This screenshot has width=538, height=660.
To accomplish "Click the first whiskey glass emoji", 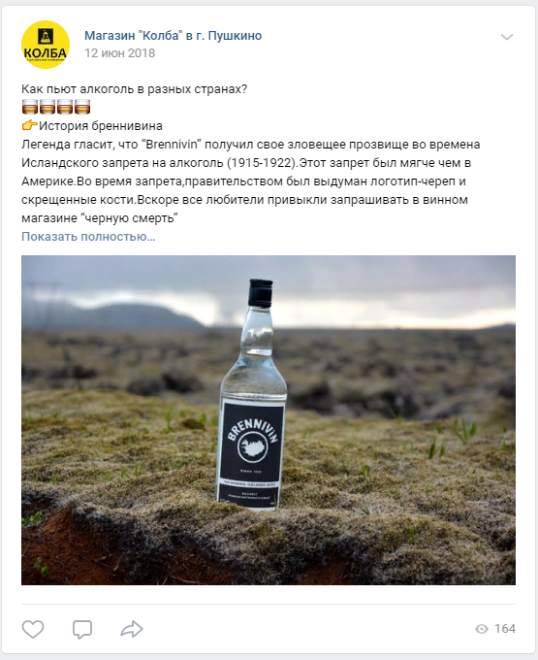I will point(29,107).
